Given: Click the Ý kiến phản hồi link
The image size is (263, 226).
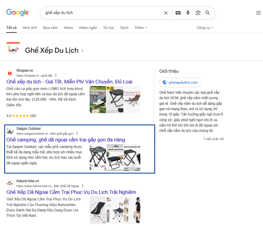Looking at the screenshot, I should [x=213, y=139].
